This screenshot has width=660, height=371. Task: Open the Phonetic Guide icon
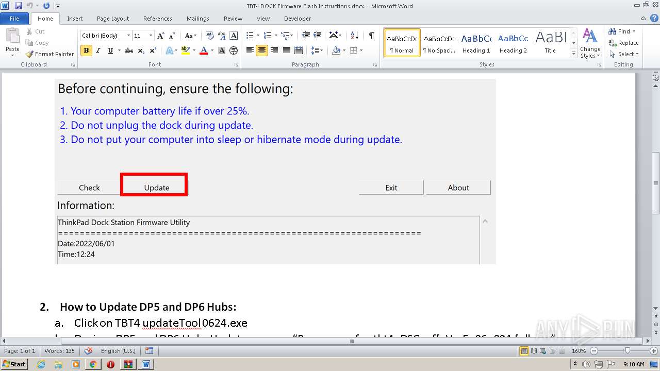[222, 36]
